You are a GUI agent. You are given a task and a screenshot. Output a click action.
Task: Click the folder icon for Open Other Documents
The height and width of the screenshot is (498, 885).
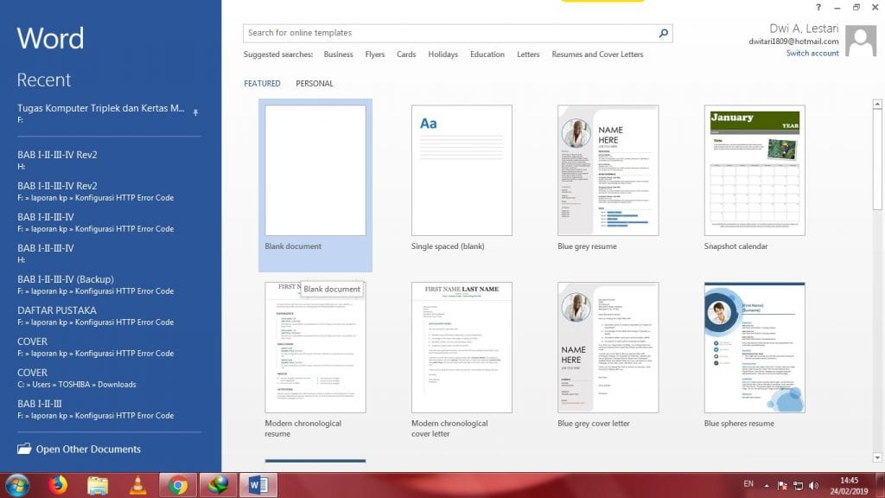pyautogui.click(x=23, y=449)
